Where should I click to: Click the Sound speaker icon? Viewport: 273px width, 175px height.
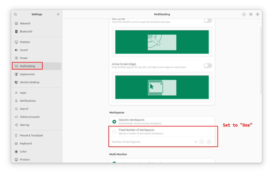click(x=16, y=50)
